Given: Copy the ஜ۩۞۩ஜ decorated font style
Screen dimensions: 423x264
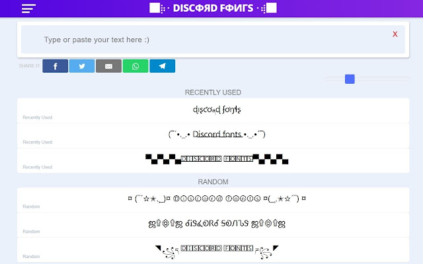Looking at the screenshot, I should 213,225.
